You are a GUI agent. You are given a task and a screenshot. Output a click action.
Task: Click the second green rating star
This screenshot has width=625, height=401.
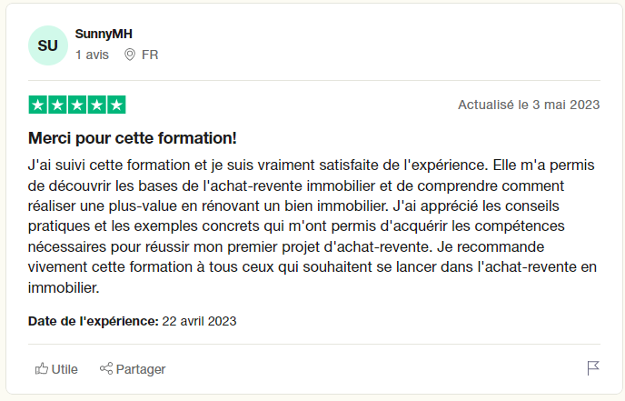pyautogui.click(x=57, y=105)
